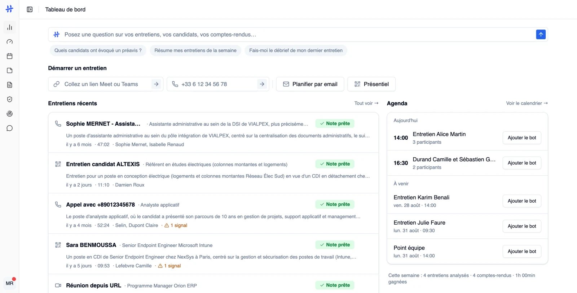Add the bot to the 16:30 Durand Camille meeting
Viewport: 577px width, 293px height.
tap(522, 163)
